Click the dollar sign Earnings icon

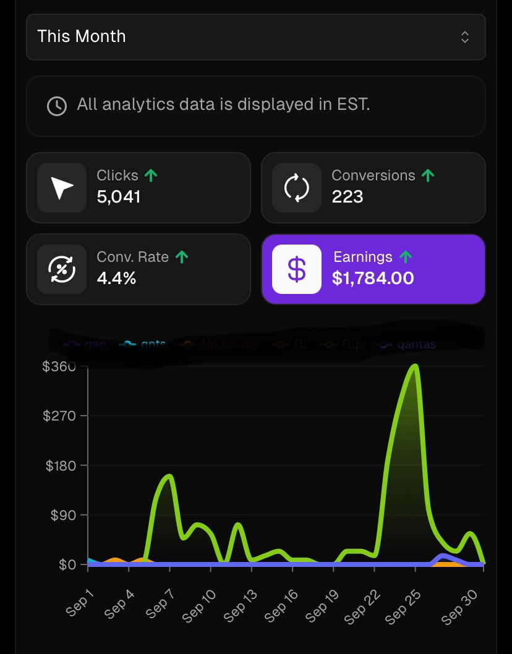(x=297, y=269)
